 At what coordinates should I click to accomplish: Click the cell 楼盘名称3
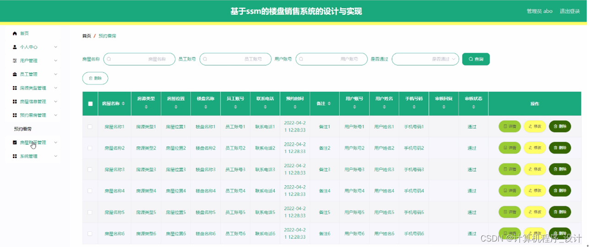point(205,170)
